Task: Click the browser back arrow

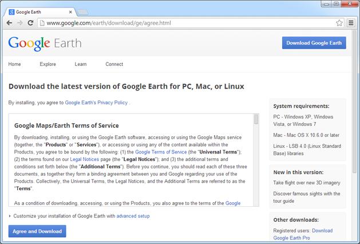Action: tap(9, 23)
